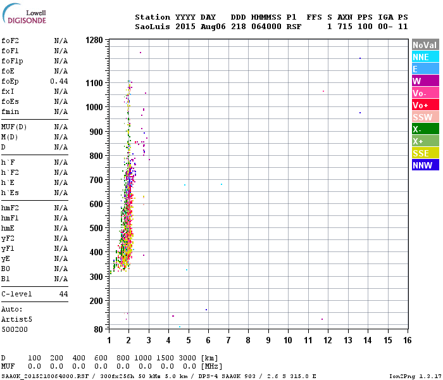Screen dimensions: 443x380
Task: Click the hmE parameter label
Action: pyautogui.click(x=8, y=229)
